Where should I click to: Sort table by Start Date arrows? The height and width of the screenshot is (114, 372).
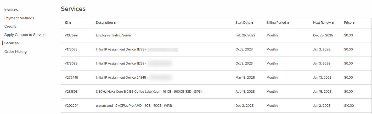pos(252,23)
